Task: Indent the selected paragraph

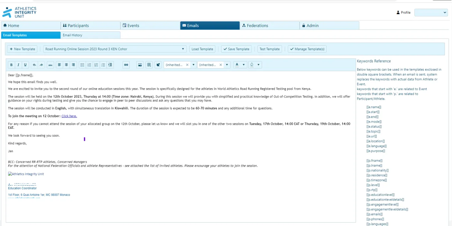Action: point(110,65)
